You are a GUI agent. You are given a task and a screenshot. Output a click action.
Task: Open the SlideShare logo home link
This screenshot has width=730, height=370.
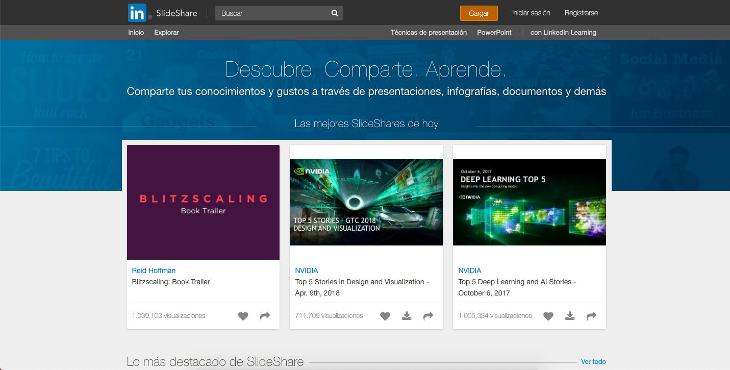162,13
